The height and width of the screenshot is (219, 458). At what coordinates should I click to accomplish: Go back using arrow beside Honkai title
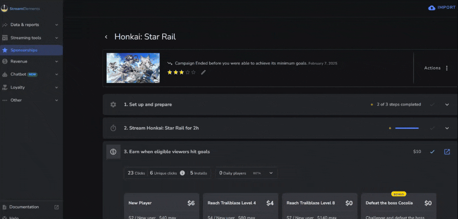tap(106, 37)
